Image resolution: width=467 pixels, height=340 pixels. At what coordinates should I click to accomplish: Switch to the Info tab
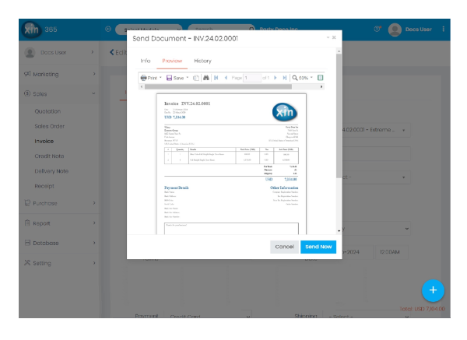tap(145, 61)
